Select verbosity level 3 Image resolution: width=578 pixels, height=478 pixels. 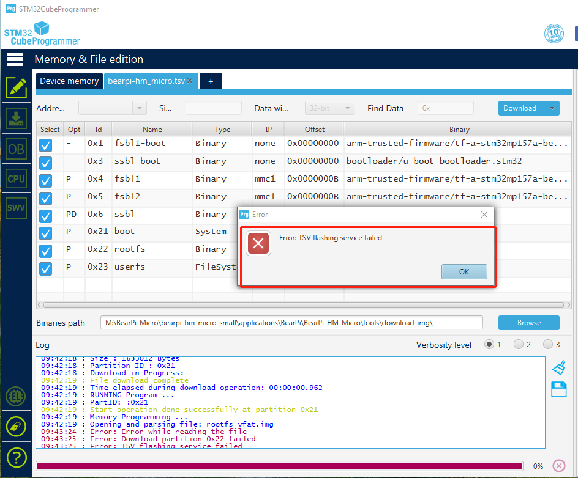point(548,344)
